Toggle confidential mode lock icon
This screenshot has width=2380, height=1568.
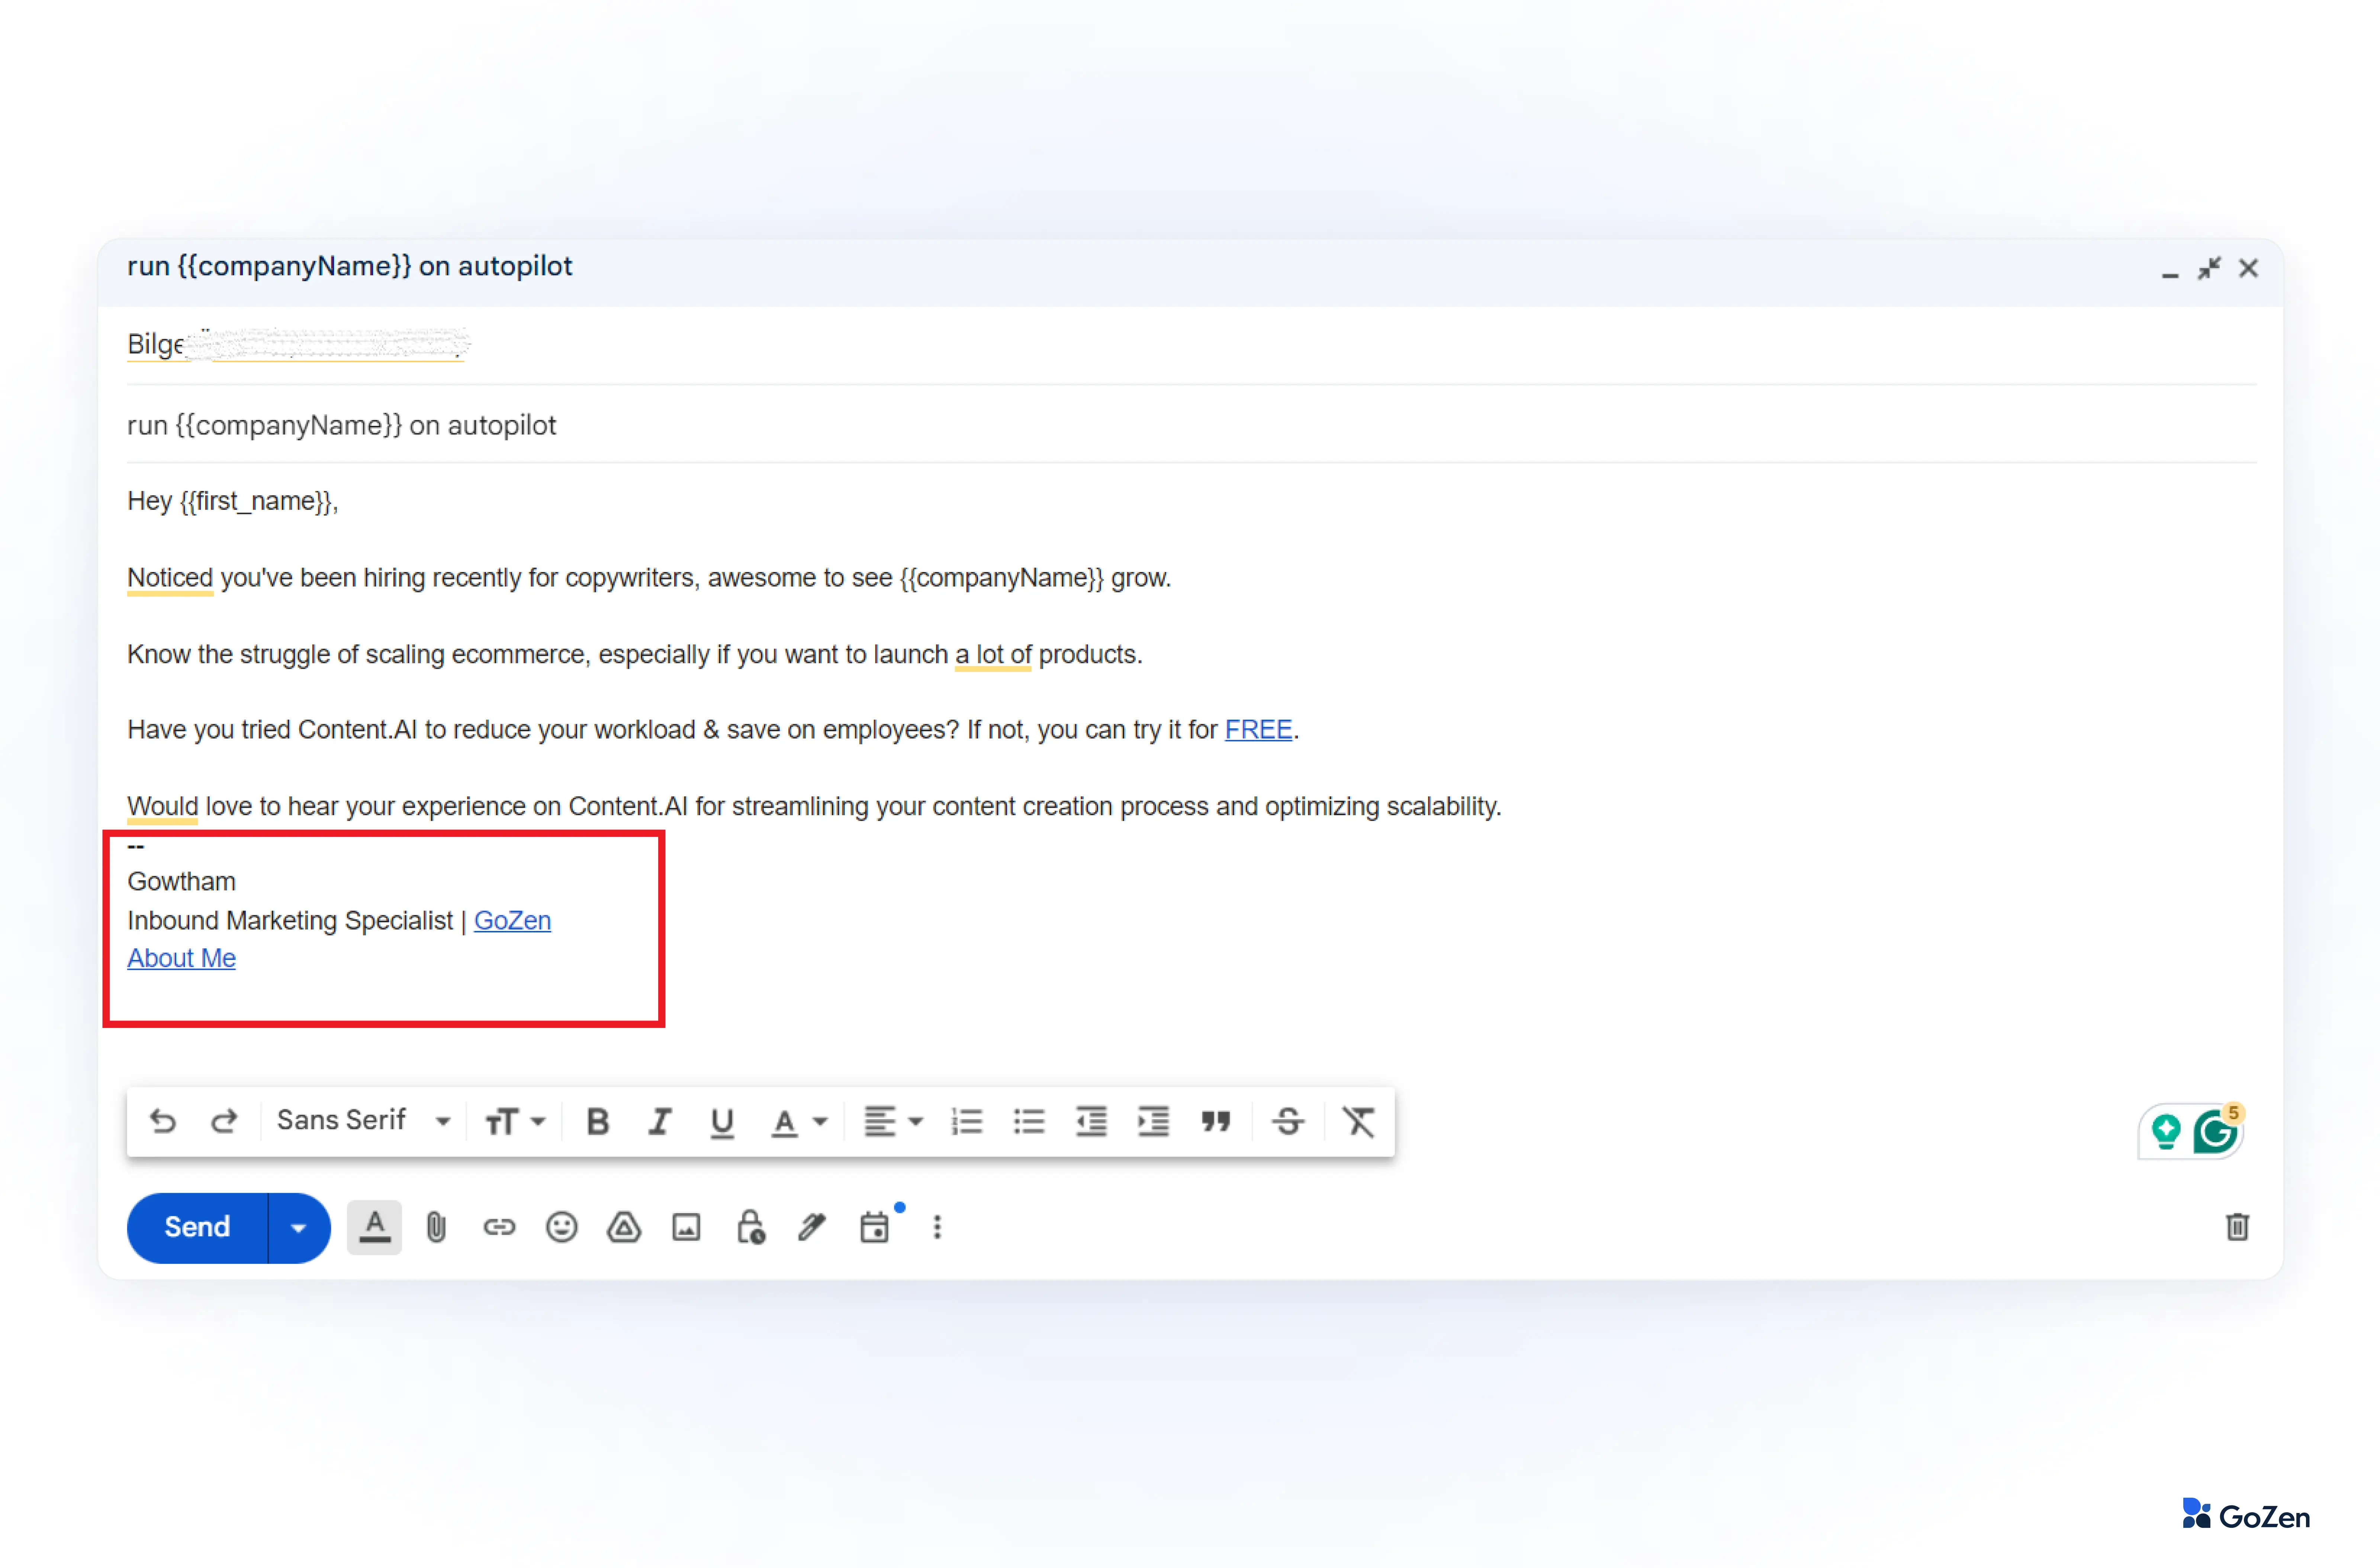(750, 1227)
